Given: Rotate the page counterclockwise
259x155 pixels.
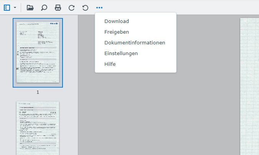Looking at the screenshot, I should click(x=85, y=8).
